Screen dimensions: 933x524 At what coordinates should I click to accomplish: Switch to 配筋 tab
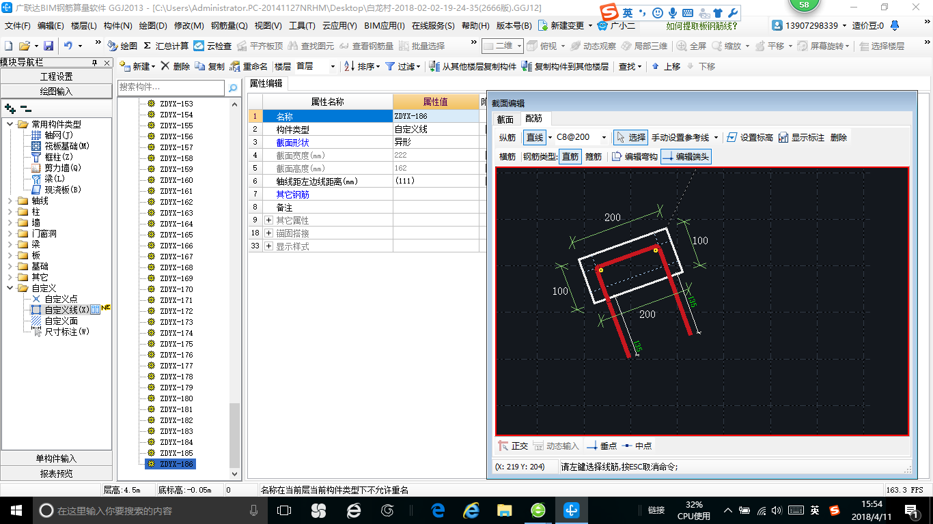pyautogui.click(x=533, y=119)
